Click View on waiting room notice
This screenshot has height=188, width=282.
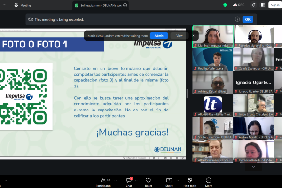[x=180, y=36]
